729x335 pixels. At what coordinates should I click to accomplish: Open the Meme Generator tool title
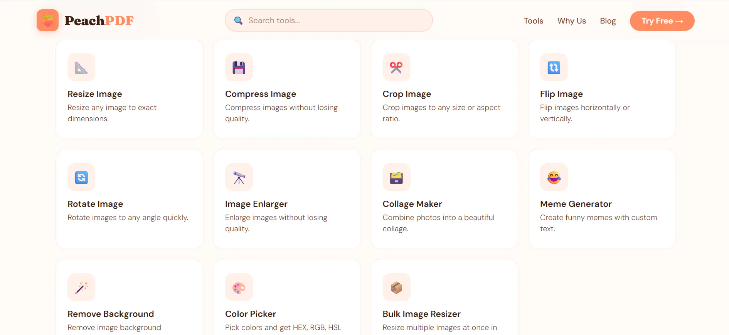pos(576,204)
